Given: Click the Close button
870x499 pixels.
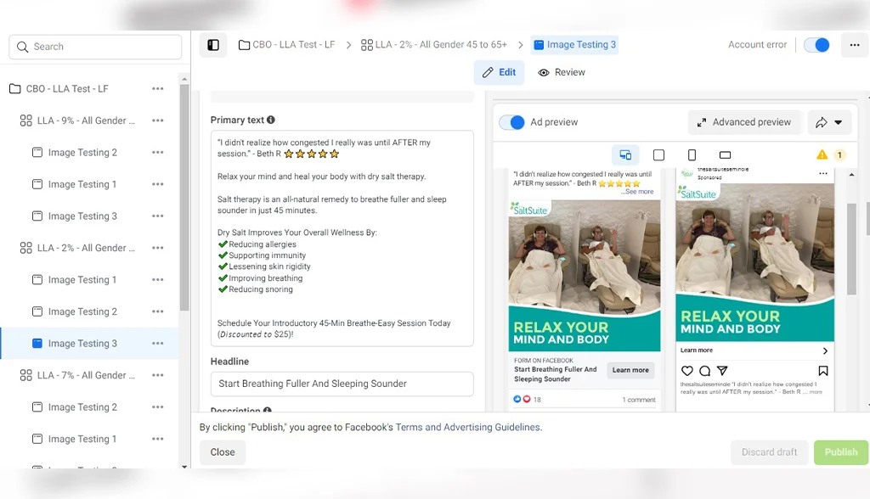Looking at the screenshot, I should [223, 452].
